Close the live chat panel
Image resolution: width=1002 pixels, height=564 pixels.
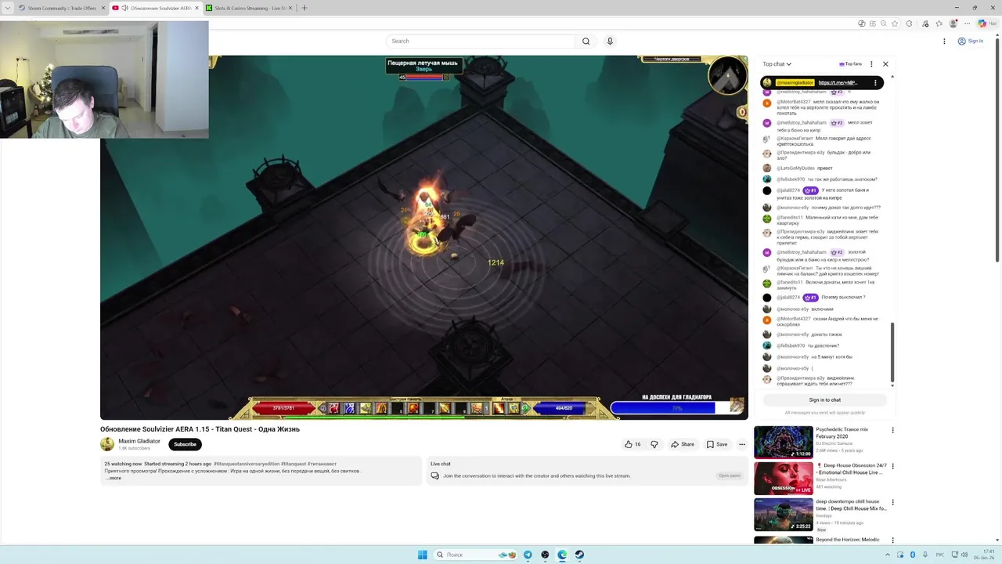(885, 64)
